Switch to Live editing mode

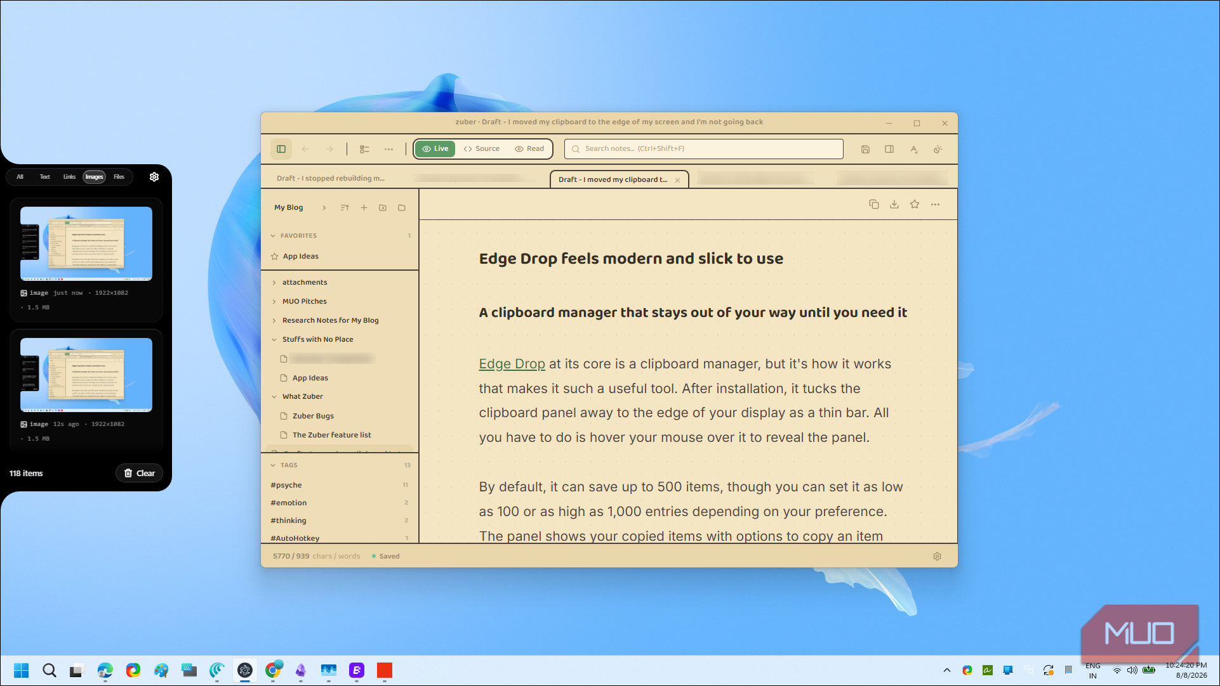435,149
